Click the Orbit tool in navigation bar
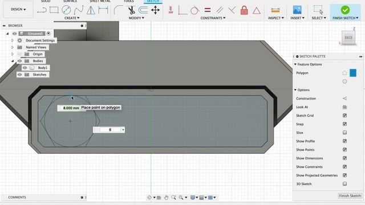This screenshot has width=365, height=205. tap(149, 198)
